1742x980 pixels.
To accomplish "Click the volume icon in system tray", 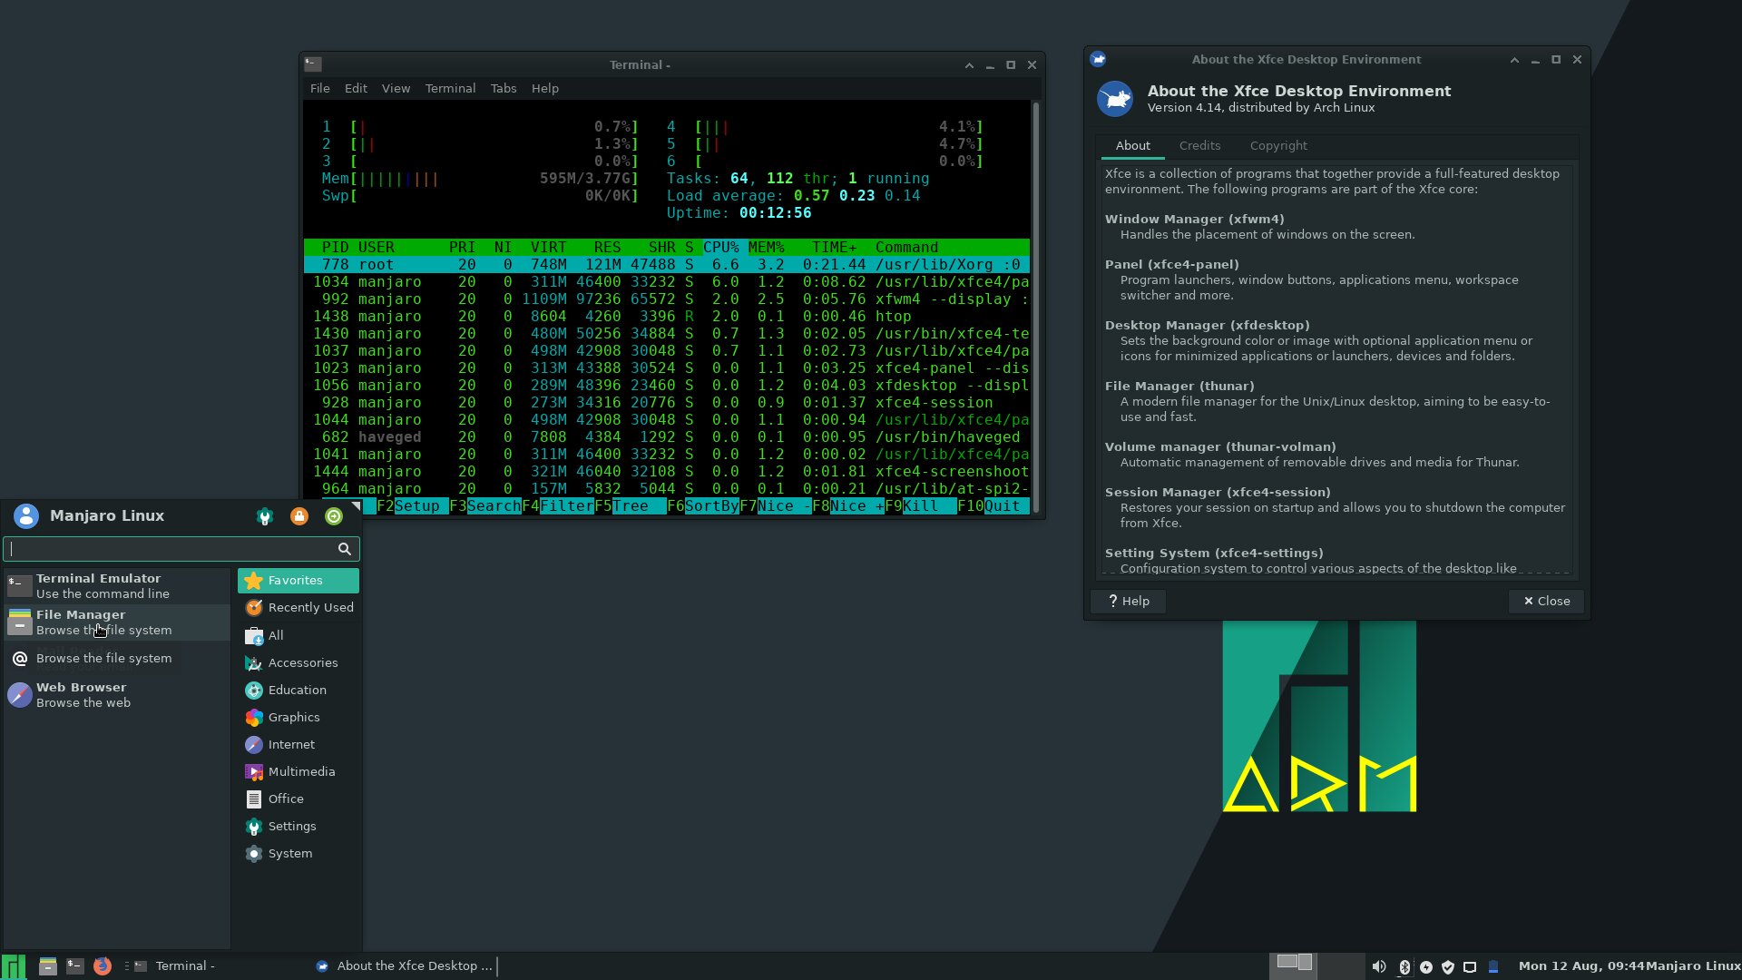I will [x=1379, y=967].
